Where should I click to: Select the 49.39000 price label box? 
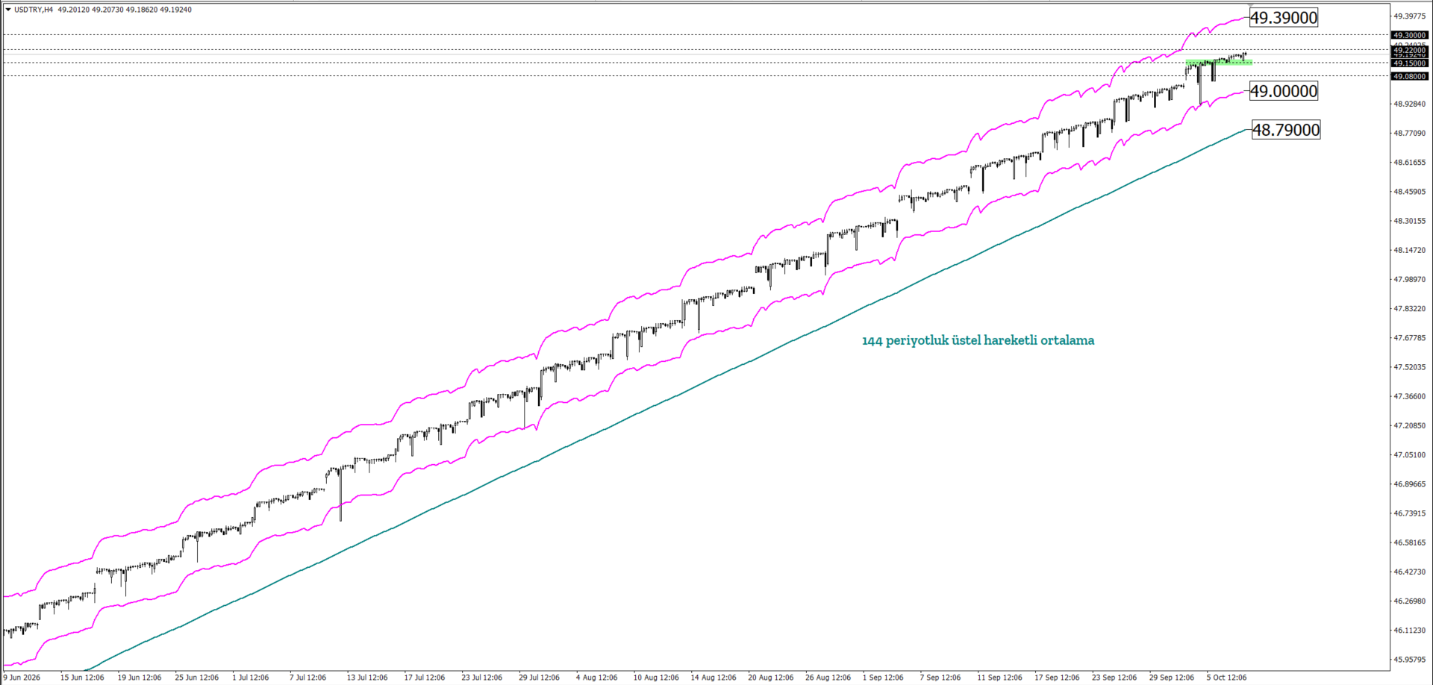point(1284,18)
